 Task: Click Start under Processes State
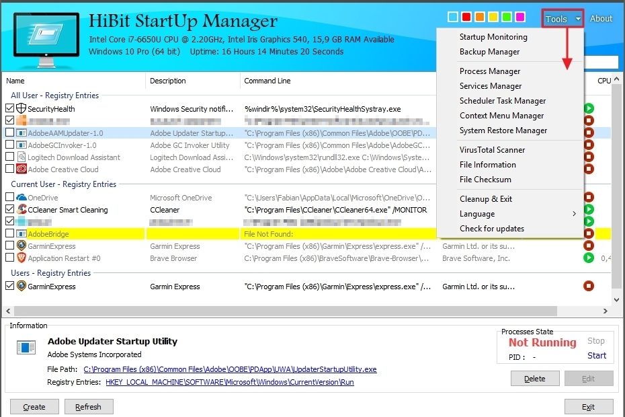tap(597, 356)
